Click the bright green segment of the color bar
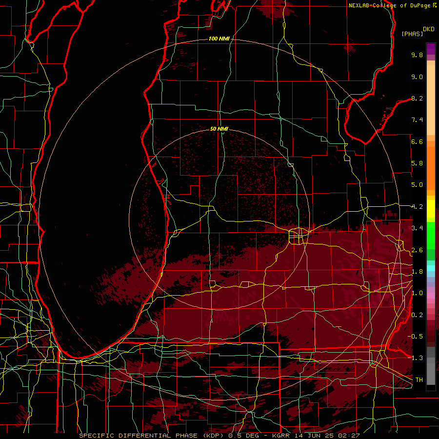This screenshot has height=439, width=439. 431,235
